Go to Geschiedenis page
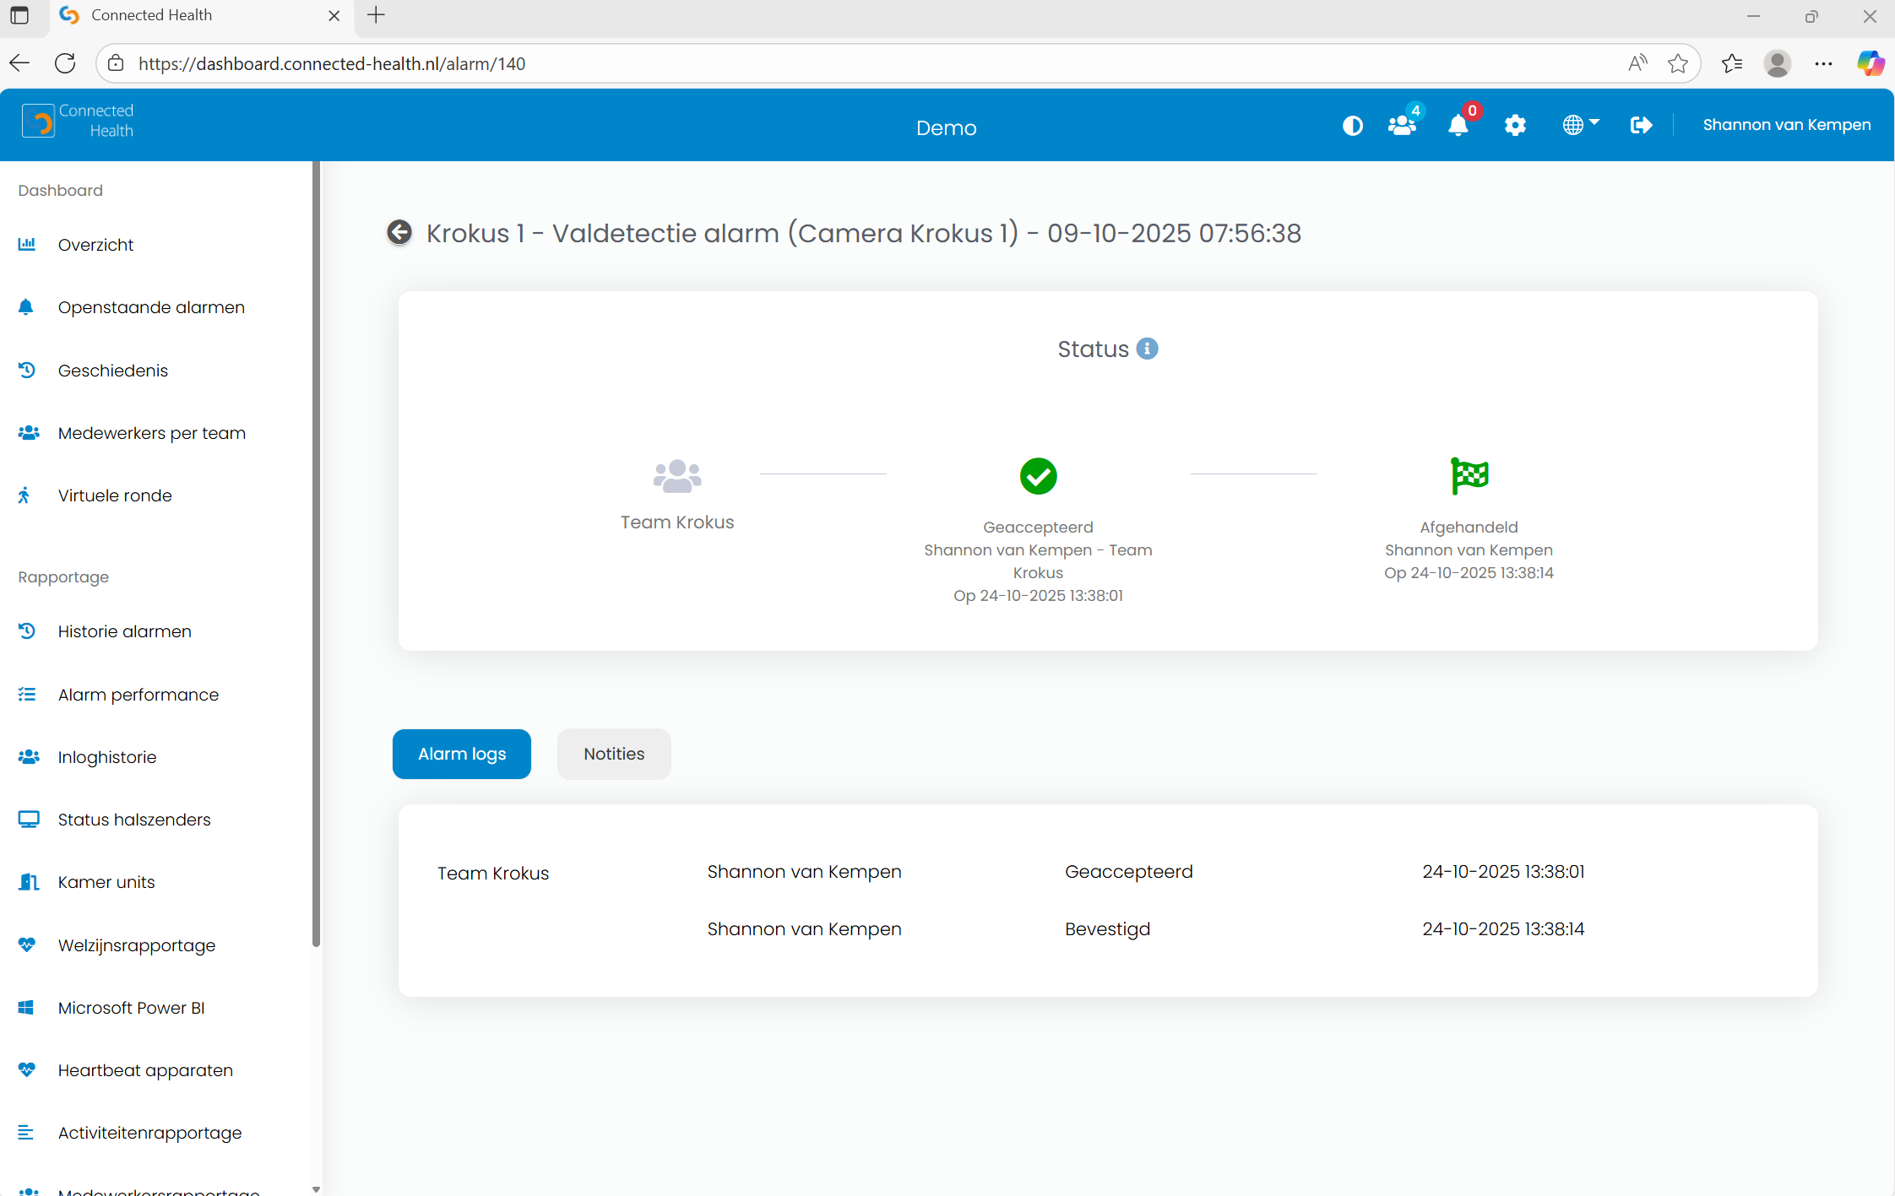 click(113, 371)
